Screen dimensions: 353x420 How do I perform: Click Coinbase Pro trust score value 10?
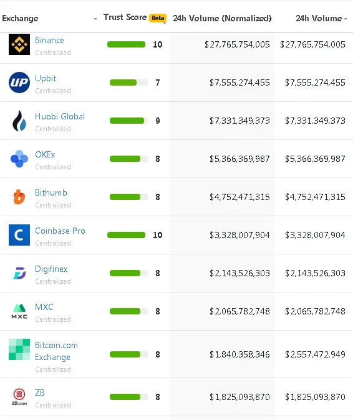click(158, 235)
